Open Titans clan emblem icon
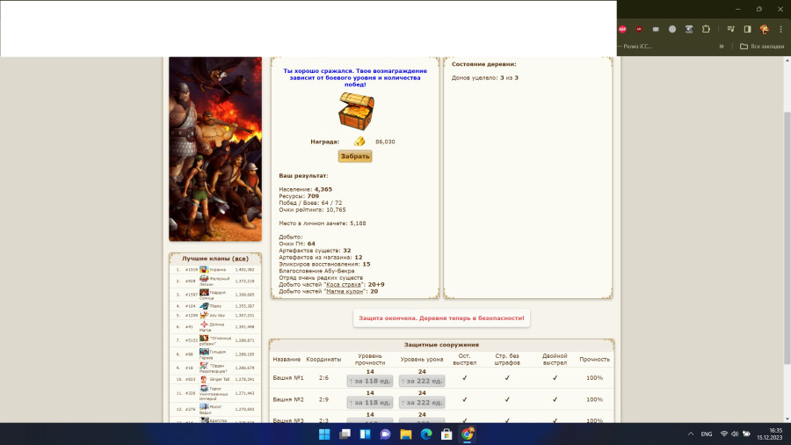This screenshot has height=445, width=791. [204, 306]
